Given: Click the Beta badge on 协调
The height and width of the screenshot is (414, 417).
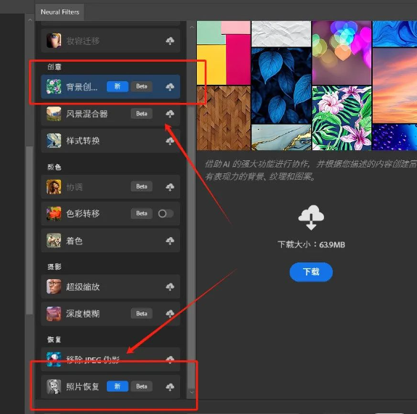Looking at the screenshot, I should tap(142, 186).
